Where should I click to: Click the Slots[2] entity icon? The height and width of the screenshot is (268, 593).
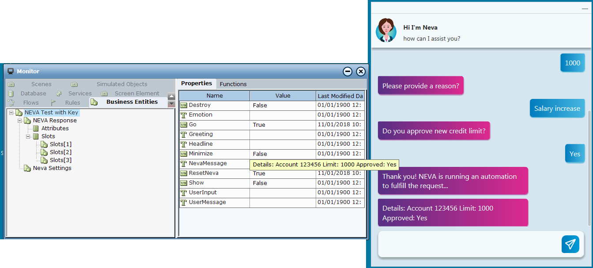coord(44,152)
